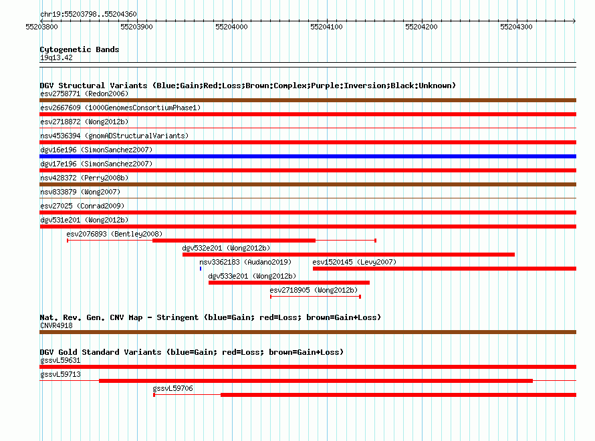Image resolution: width=595 pixels, height=441 pixels.
Task: Click the Nat. Rev. Gen. CNV Map title
Action: [x=210, y=317]
